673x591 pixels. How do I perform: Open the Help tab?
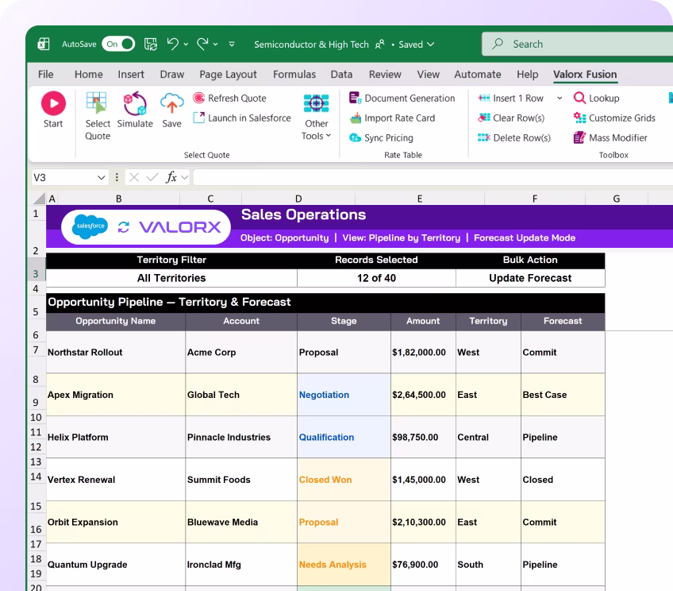point(528,75)
